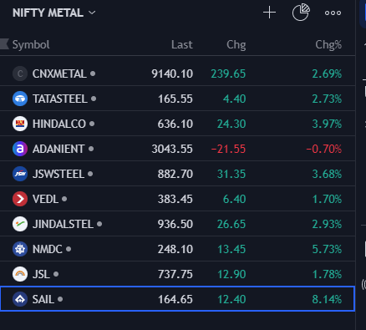Viewport: 366px width, 330px height.
Task: Click the market status dot beside ADANIENT
Action: 91,149
